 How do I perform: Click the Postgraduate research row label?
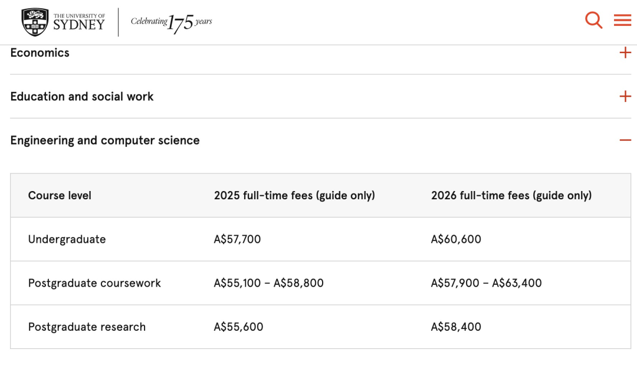pos(87,327)
